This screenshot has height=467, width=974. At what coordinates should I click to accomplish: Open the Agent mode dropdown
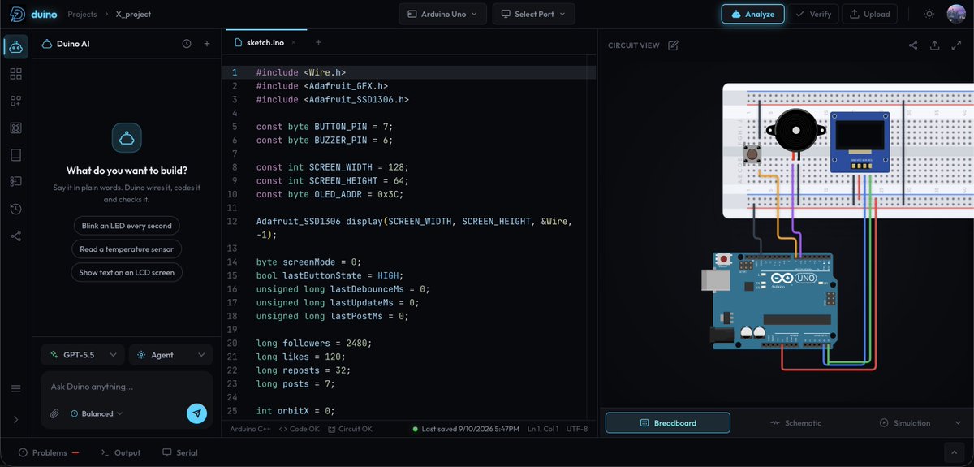[170, 355]
